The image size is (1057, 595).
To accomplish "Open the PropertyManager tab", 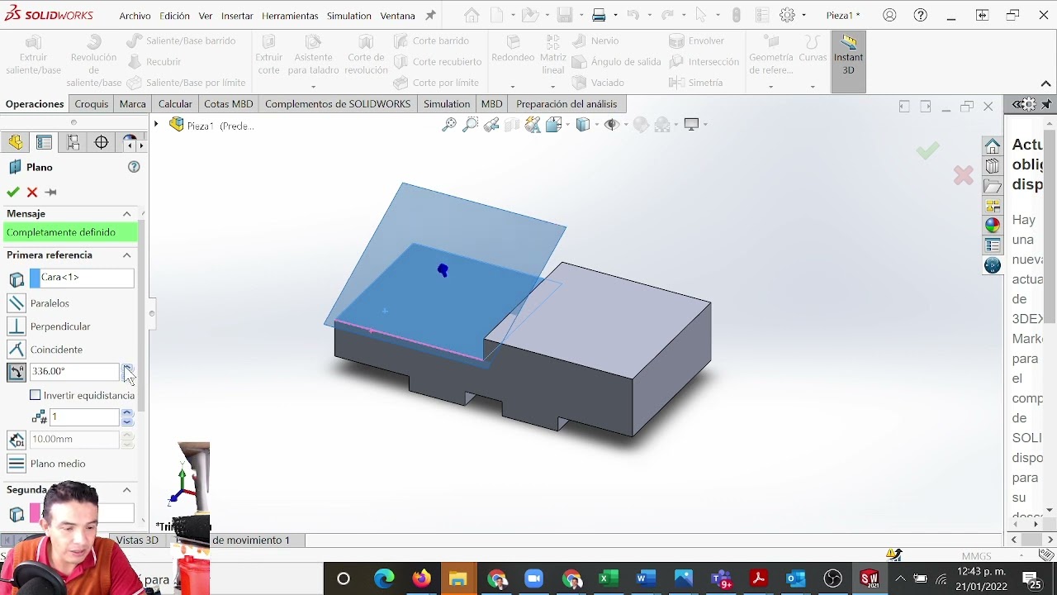I will [45, 142].
